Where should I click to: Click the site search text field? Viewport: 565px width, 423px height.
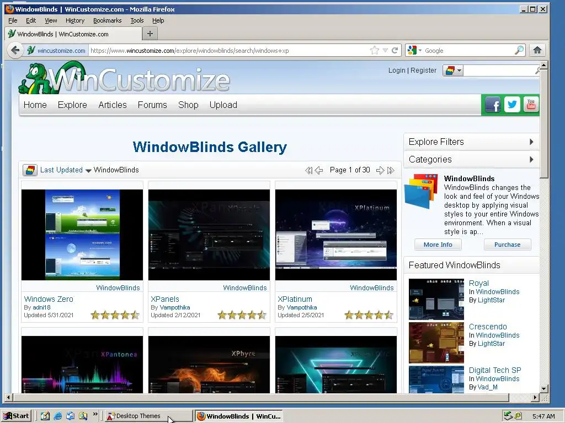click(x=500, y=70)
